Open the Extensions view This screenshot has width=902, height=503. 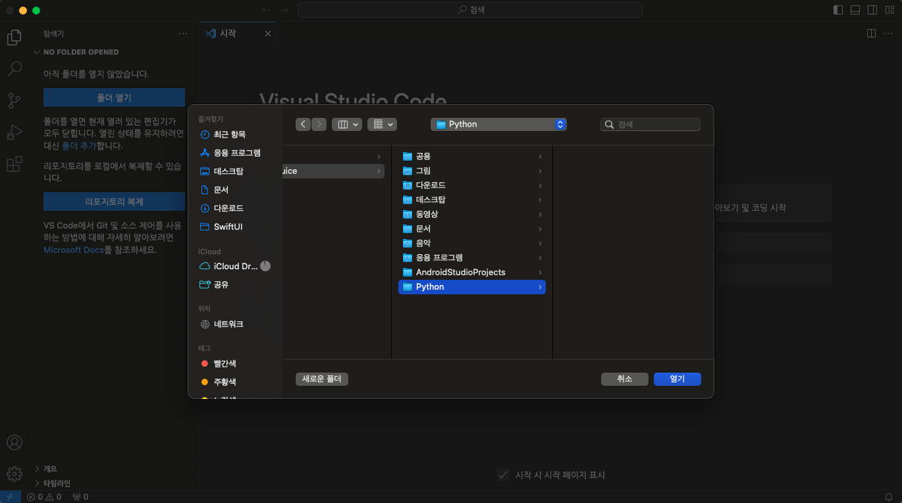tap(14, 164)
